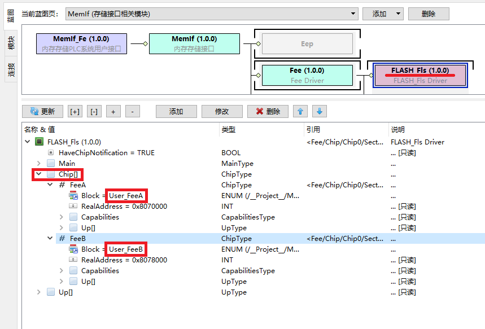Click the FLASH_Fls root chip icon

[x=40, y=142]
